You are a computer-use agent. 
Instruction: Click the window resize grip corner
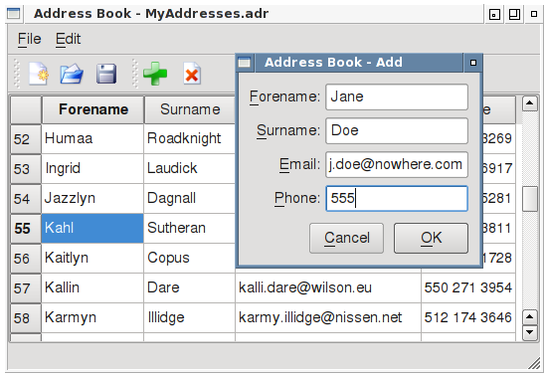[534, 364]
